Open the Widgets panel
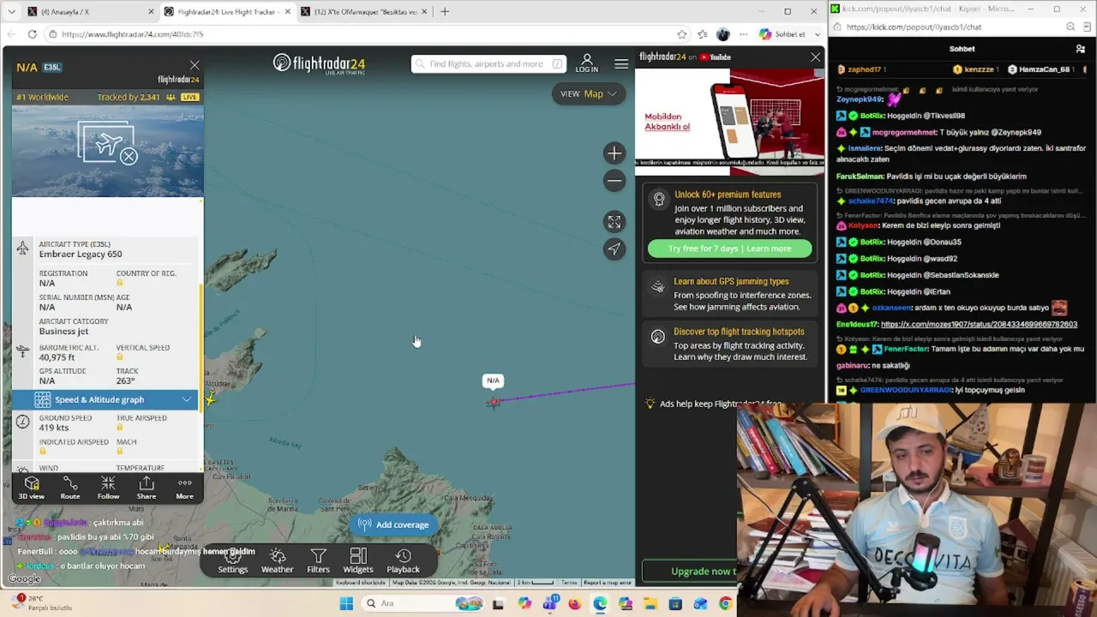Viewport: 1097px width, 617px height. pos(358,561)
